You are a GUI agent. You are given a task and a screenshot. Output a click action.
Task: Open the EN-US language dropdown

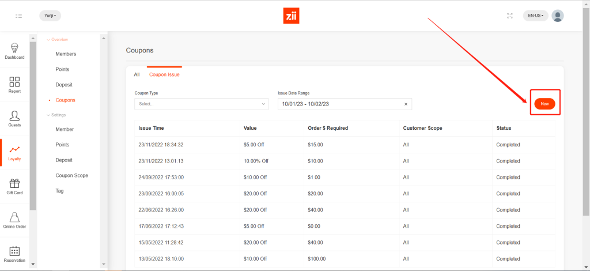pos(535,16)
